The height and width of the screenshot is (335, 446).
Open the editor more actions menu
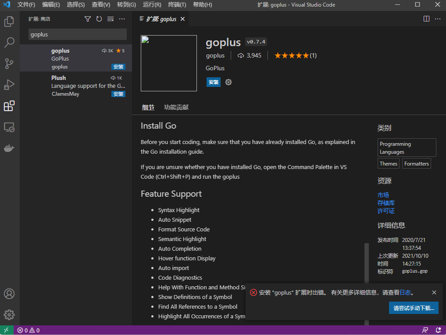[438, 19]
